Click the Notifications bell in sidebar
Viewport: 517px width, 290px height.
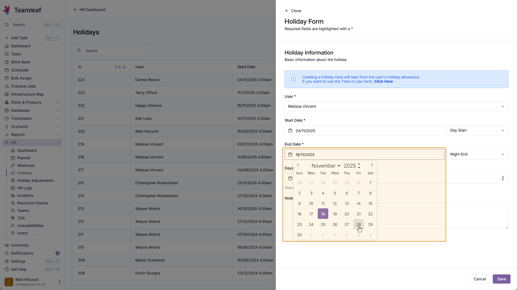[7, 253]
